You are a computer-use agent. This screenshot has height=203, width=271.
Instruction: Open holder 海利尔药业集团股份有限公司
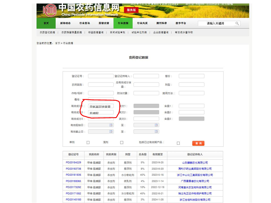195,169
